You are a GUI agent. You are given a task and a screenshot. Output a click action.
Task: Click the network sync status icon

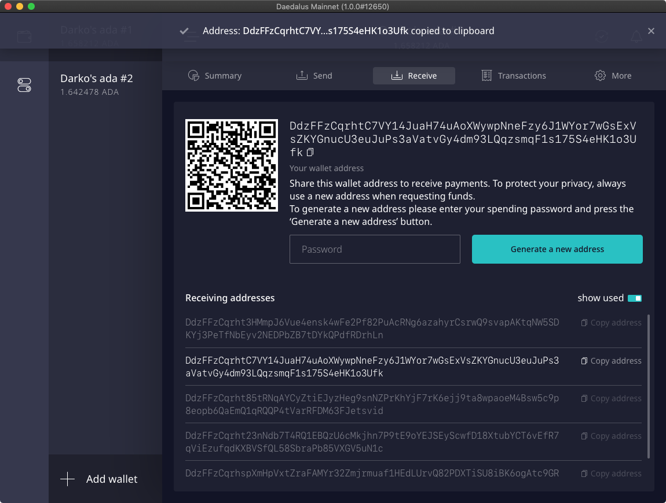(602, 37)
